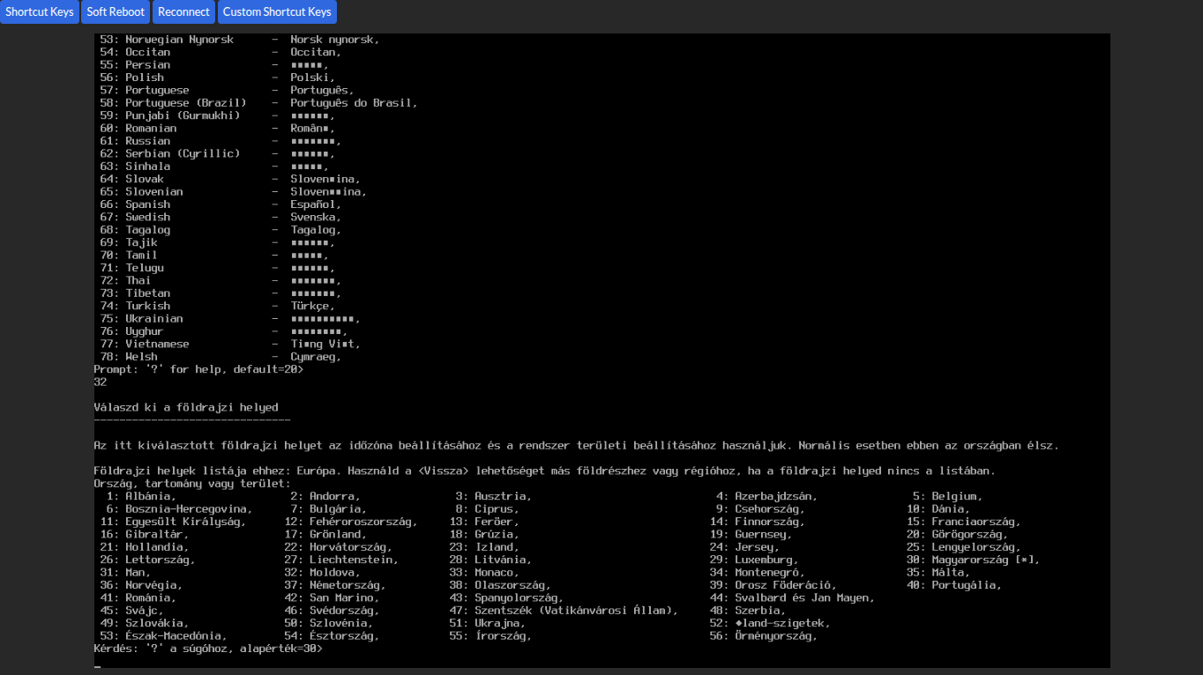The image size is (1203, 675).
Task: Click the 'Kérdés' prompt line in terminal
Action: click(x=208, y=649)
